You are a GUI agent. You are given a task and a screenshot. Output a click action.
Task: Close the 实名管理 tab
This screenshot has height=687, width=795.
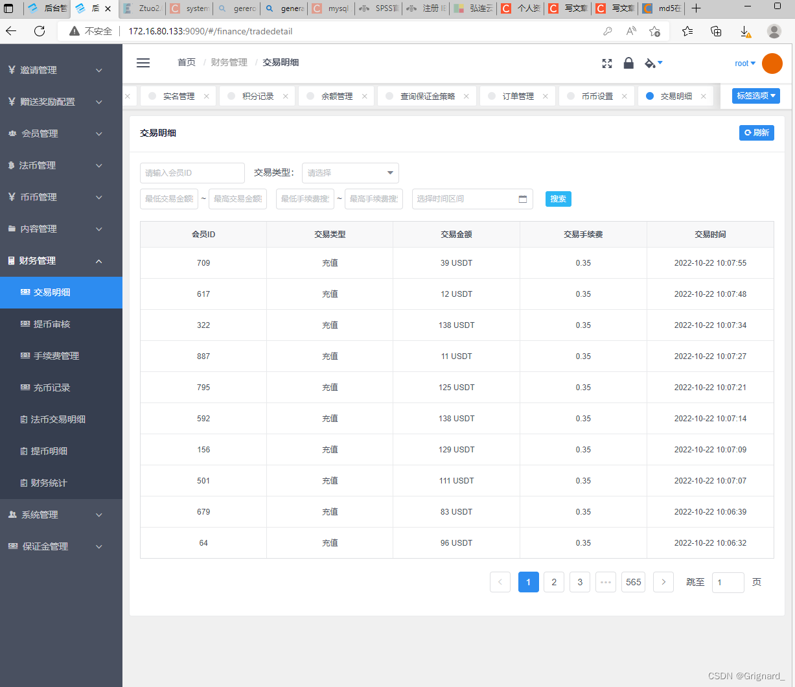[x=206, y=96]
